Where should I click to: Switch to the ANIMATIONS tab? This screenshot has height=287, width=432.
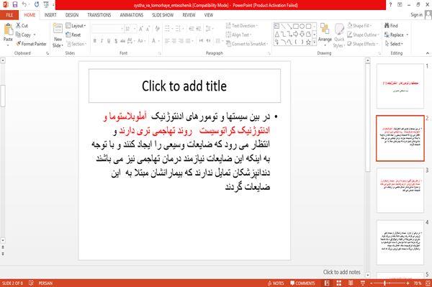point(132,15)
